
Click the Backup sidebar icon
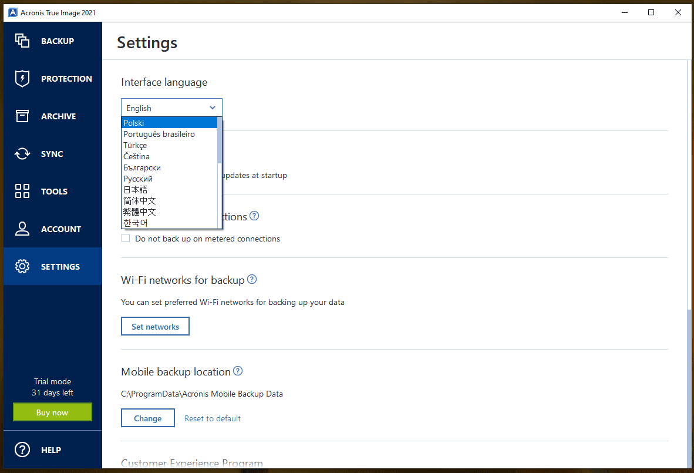pyautogui.click(x=22, y=41)
